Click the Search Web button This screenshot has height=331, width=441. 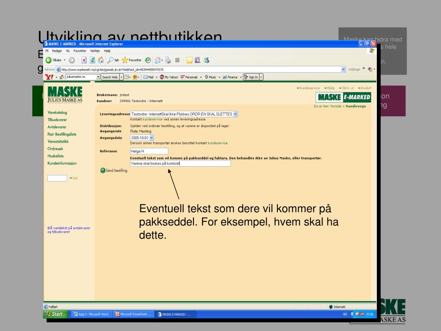point(110,77)
